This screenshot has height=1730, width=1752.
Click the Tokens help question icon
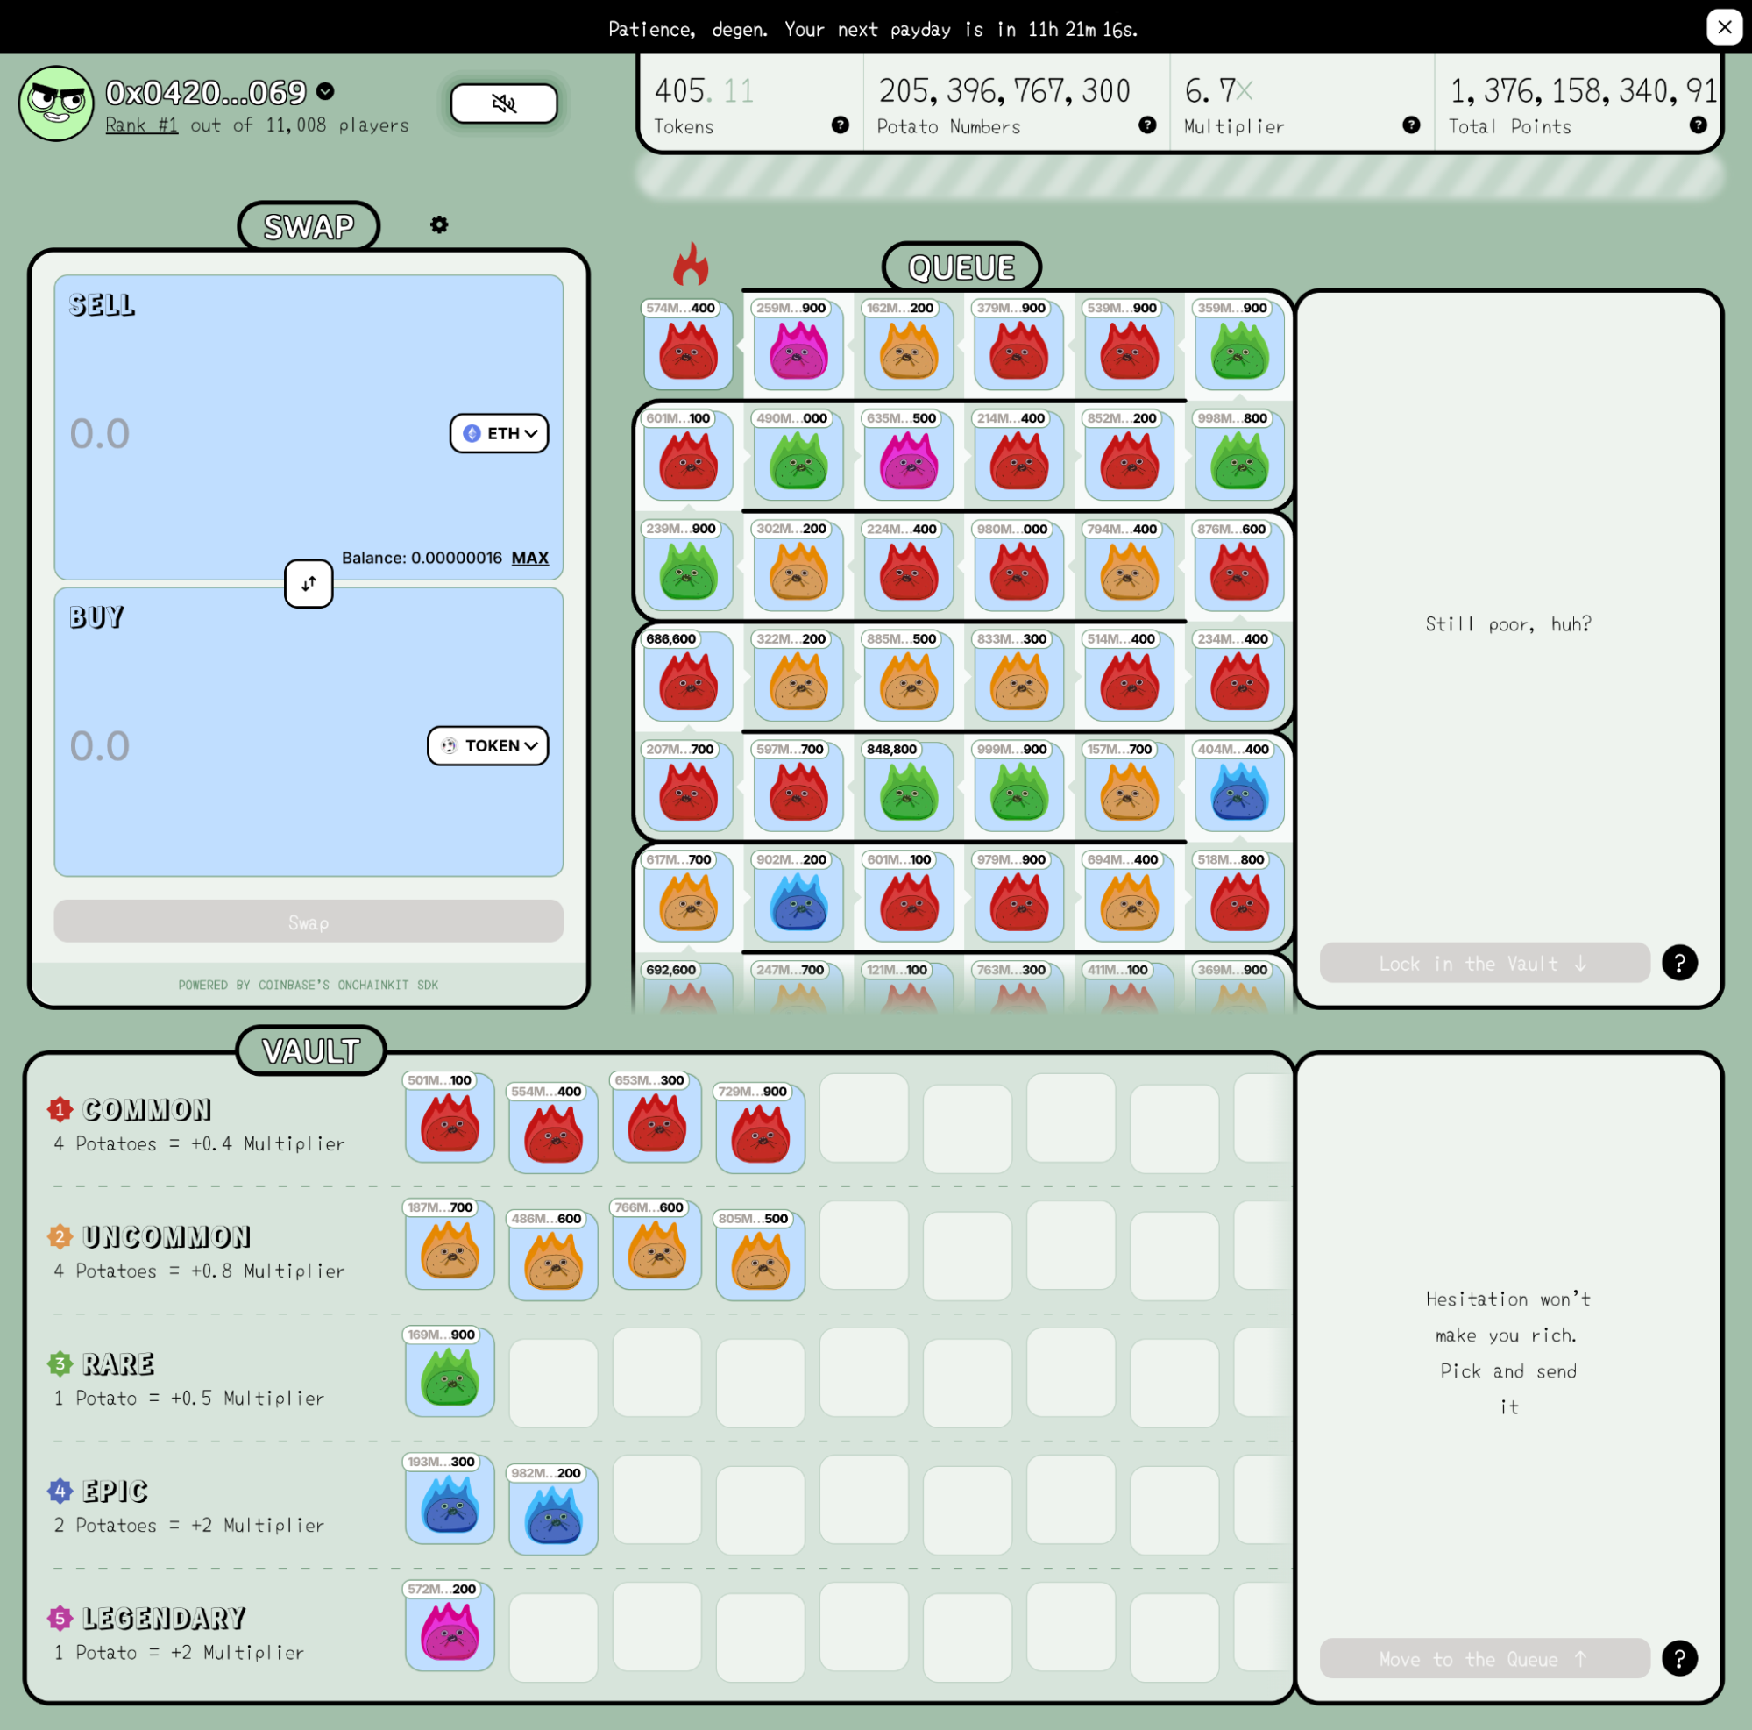click(x=840, y=125)
